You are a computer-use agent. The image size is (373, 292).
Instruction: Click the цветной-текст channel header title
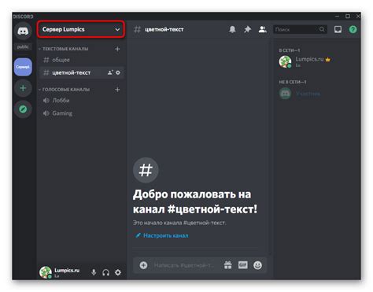pyautogui.click(x=164, y=29)
